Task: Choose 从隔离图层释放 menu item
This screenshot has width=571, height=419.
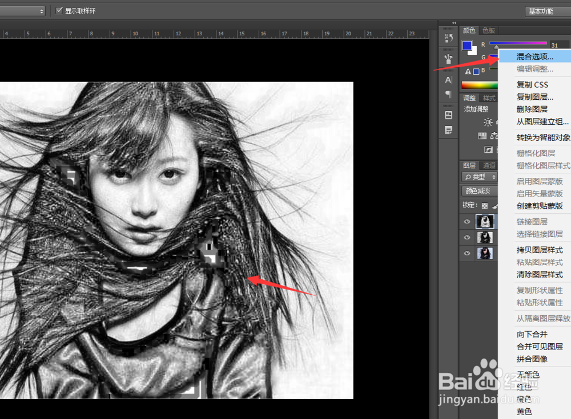Action: pos(534,319)
